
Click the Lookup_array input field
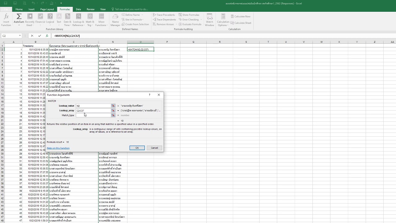pos(93,111)
